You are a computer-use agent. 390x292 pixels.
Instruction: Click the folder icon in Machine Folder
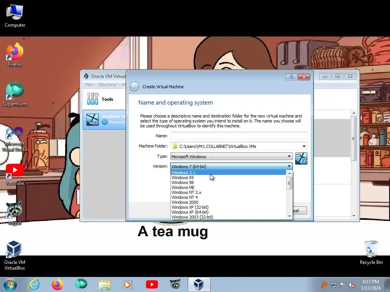pyautogui.click(x=175, y=146)
